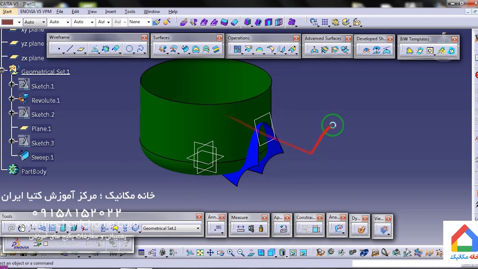Click the Join icon in Operations toolbar
This screenshot has height=269, width=478.
(238, 49)
